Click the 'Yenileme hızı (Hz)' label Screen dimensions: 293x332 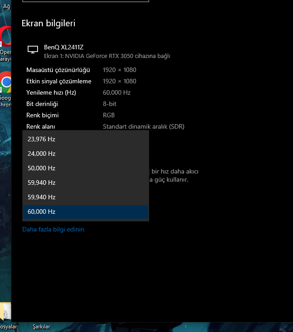pyautogui.click(x=51, y=92)
